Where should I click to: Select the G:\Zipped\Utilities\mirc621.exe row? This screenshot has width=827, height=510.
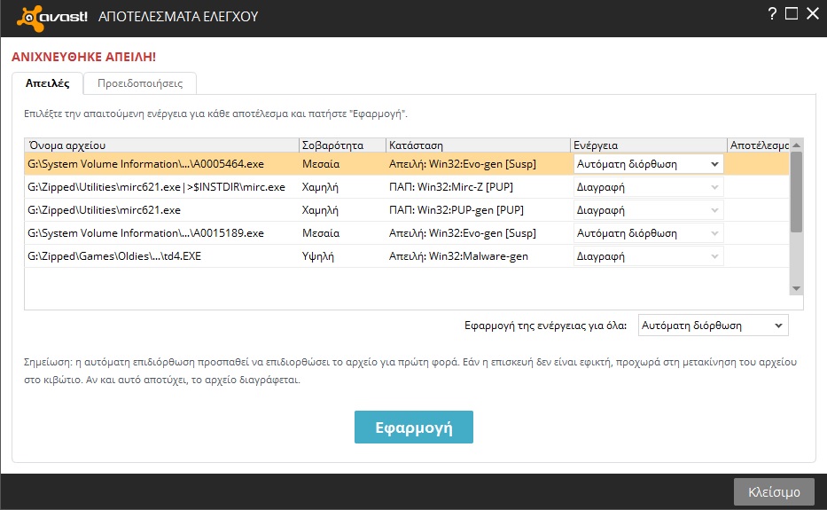tap(160, 210)
